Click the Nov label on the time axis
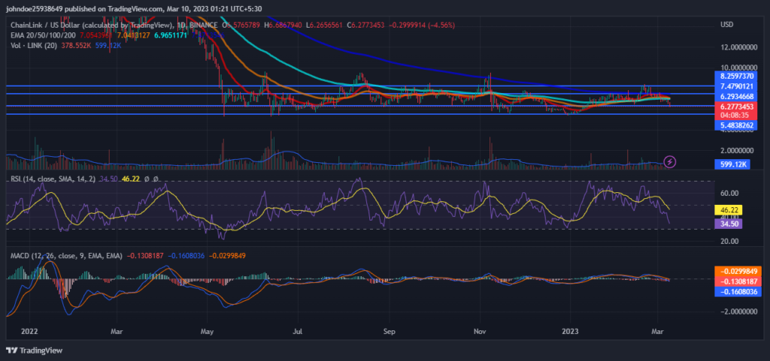Image resolution: width=770 pixels, height=361 pixels. point(479,329)
